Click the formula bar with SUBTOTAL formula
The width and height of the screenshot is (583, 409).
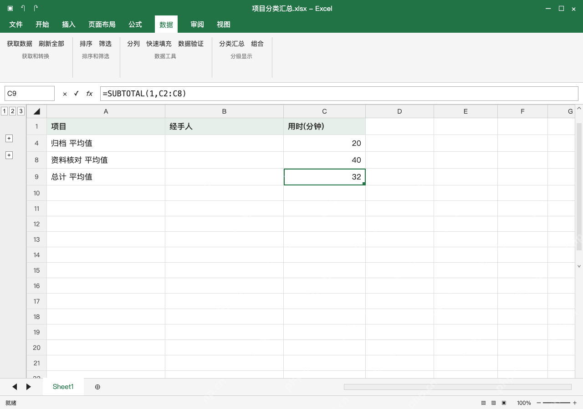[x=339, y=94]
